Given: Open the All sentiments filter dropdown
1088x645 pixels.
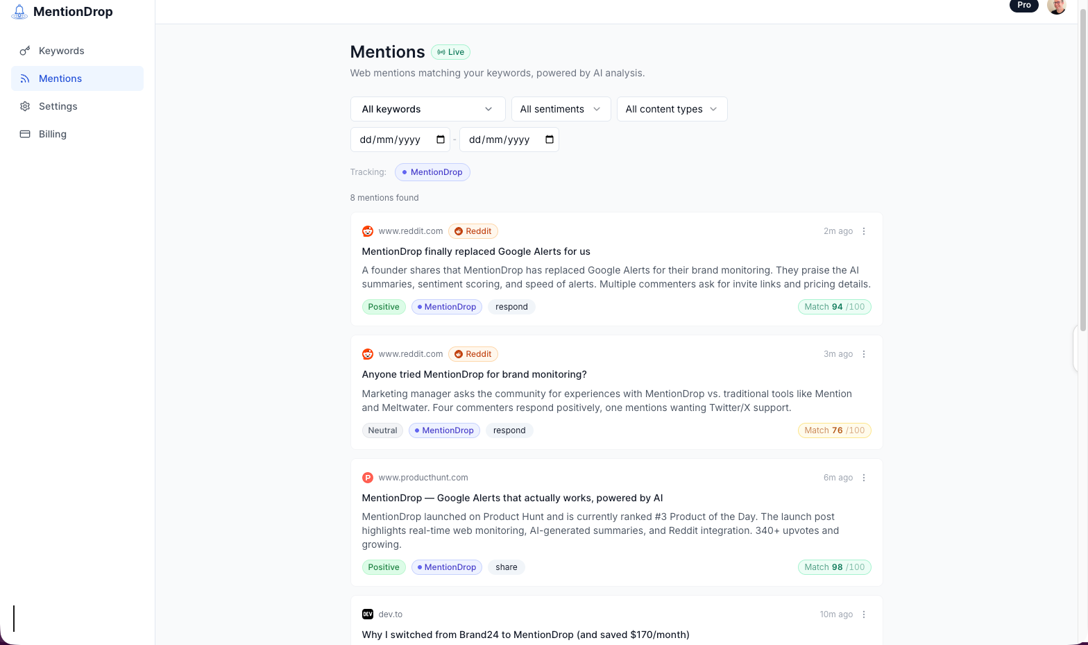Looking at the screenshot, I should [561, 109].
